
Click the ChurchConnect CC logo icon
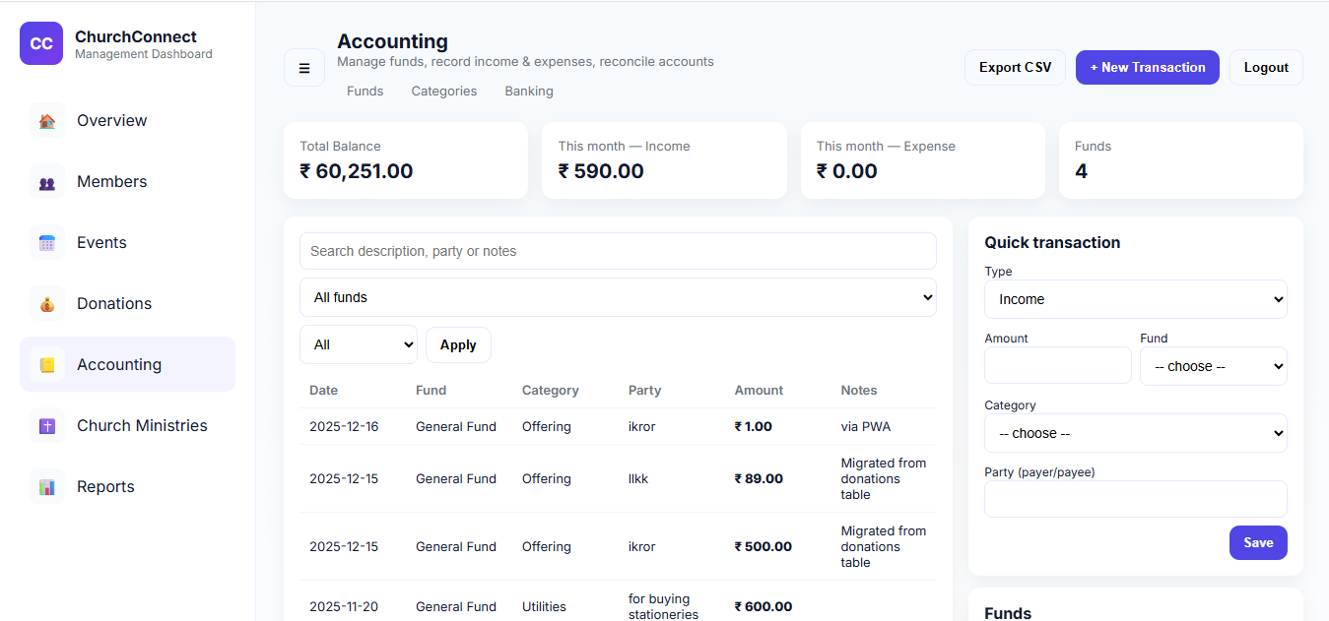point(41,43)
